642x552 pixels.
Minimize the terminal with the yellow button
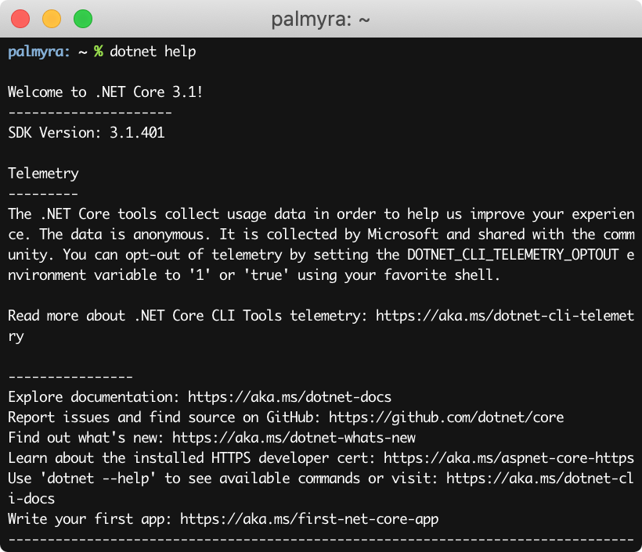[x=52, y=19]
